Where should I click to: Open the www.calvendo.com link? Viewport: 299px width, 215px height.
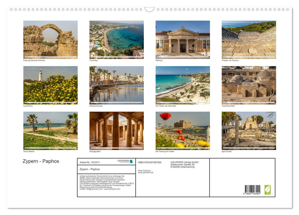(112, 190)
